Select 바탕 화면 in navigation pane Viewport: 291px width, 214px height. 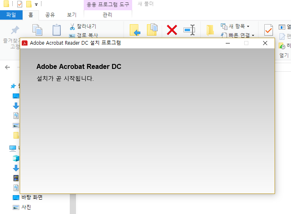point(27,197)
